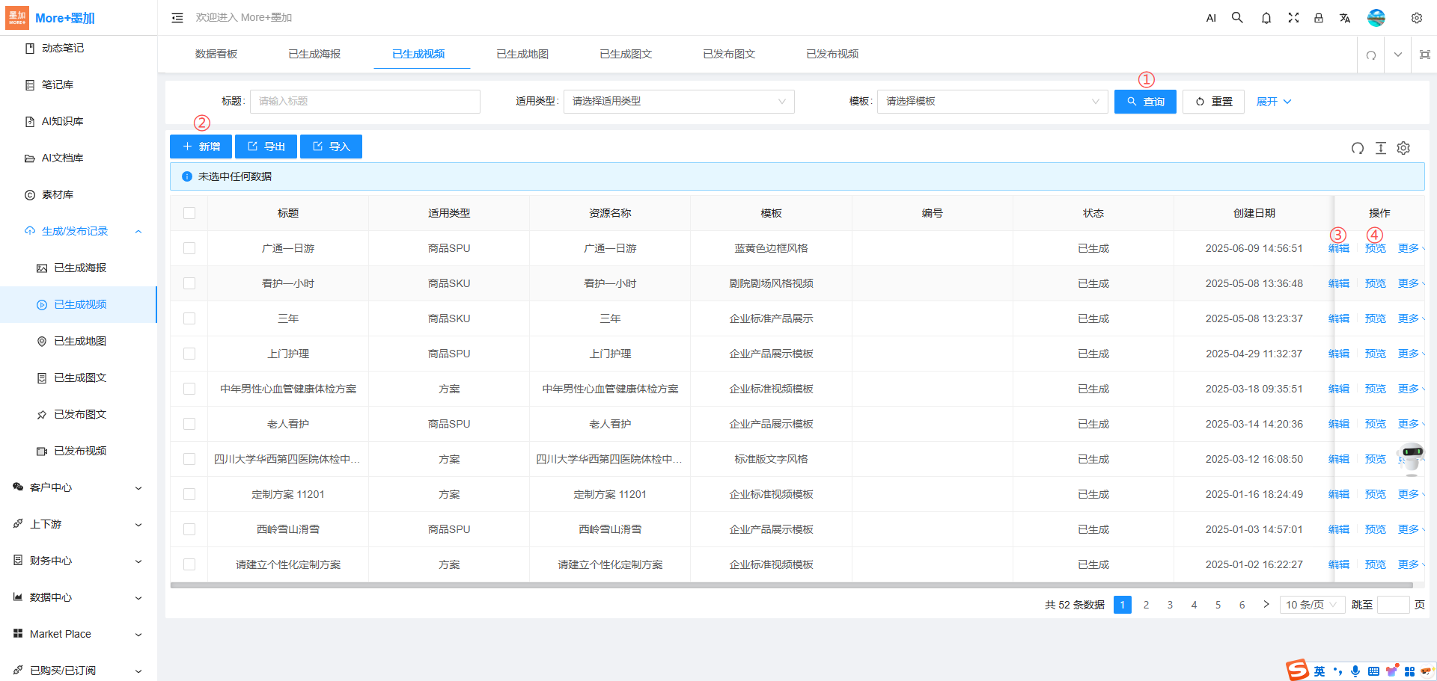The width and height of the screenshot is (1437, 681).
Task: Switch to the 已发布视频 tab
Action: (x=832, y=54)
